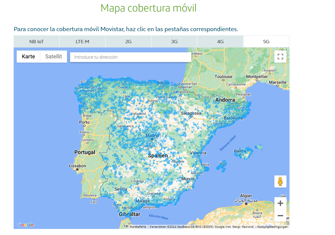Click the Coimbra label on map
The image size is (335, 235).
click(x=87, y=140)
